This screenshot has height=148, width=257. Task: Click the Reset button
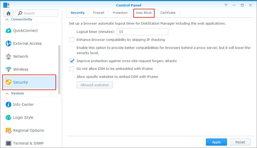[240, 142]
